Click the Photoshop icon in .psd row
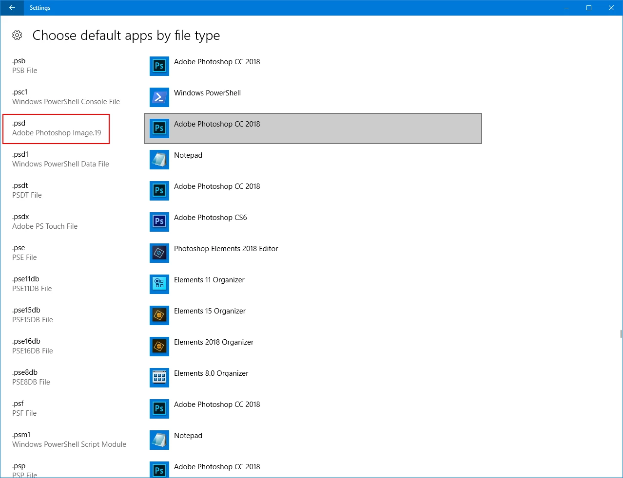The image size is (623, 478). coord(159,129)
